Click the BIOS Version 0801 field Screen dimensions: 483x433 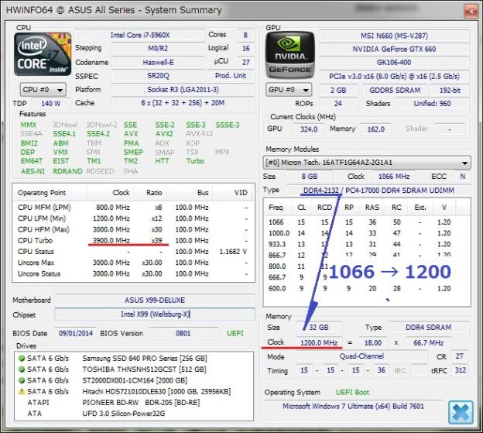(183, 333)
